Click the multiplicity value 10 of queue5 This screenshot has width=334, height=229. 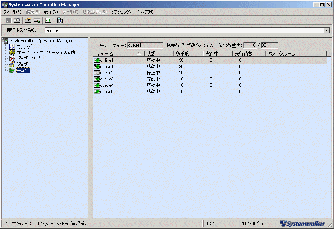pyautogui.click(x=181, y=92)
